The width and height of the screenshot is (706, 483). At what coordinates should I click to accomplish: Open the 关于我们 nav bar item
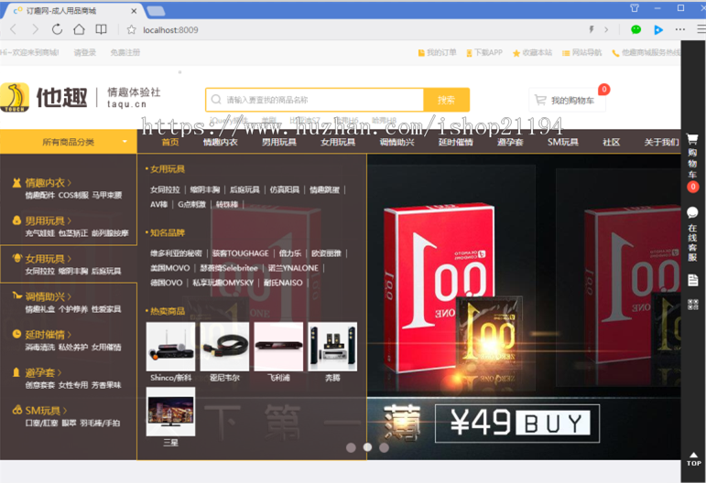tap(661, 142)
